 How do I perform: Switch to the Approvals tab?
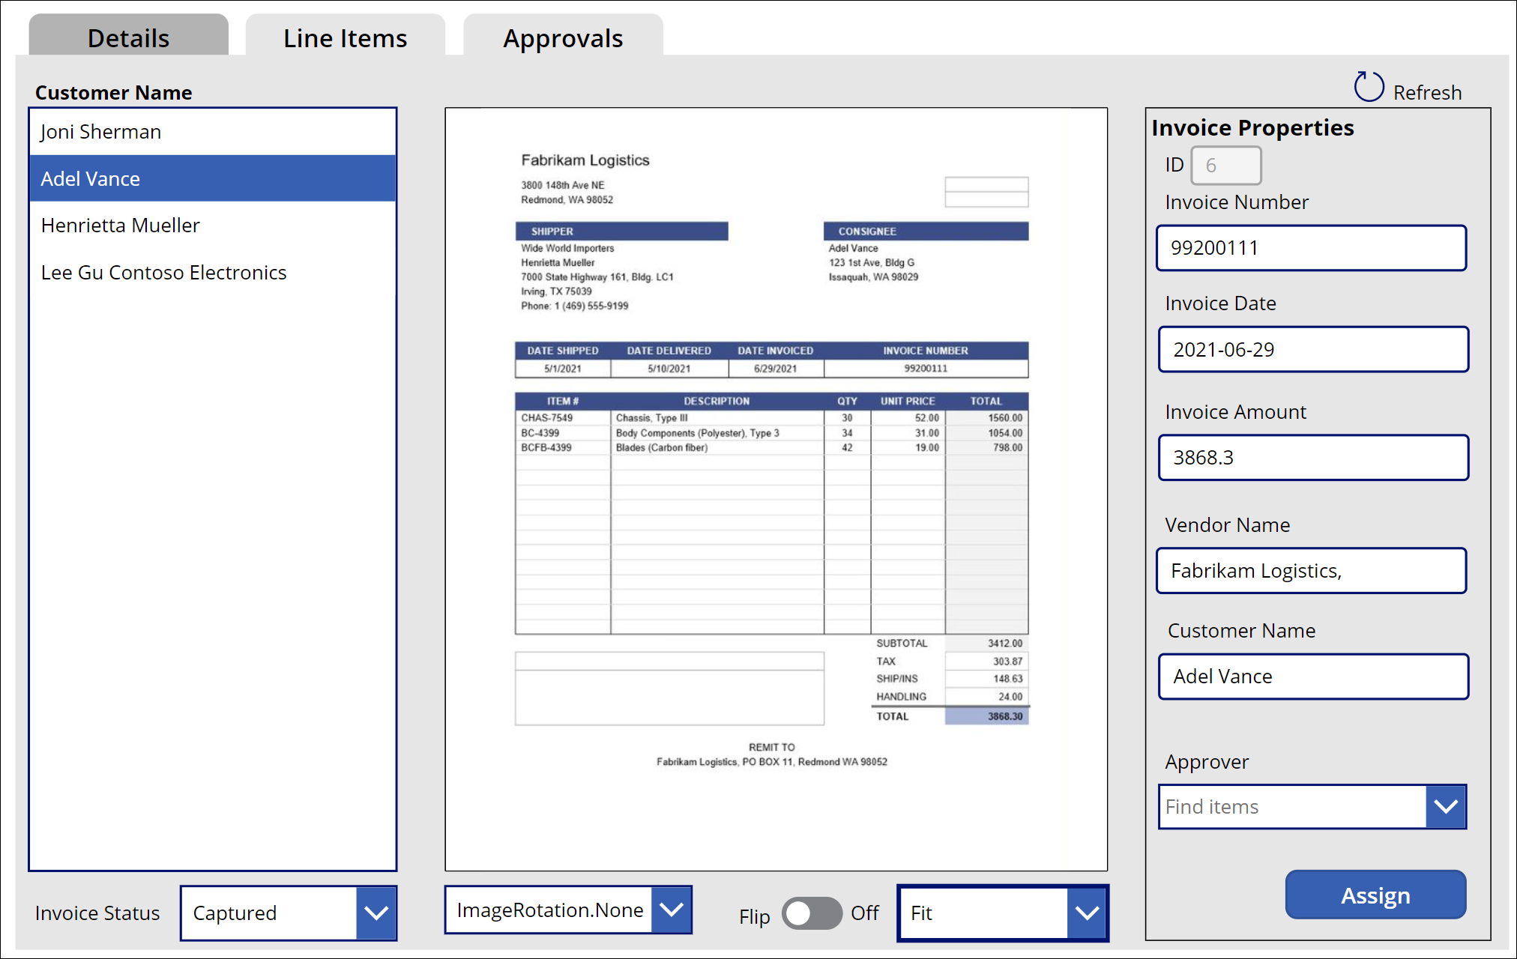click(563, 37)
